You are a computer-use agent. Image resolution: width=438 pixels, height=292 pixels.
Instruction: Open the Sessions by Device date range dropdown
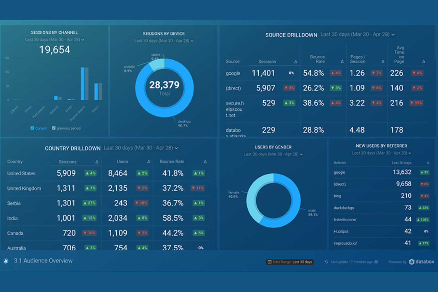164,41
